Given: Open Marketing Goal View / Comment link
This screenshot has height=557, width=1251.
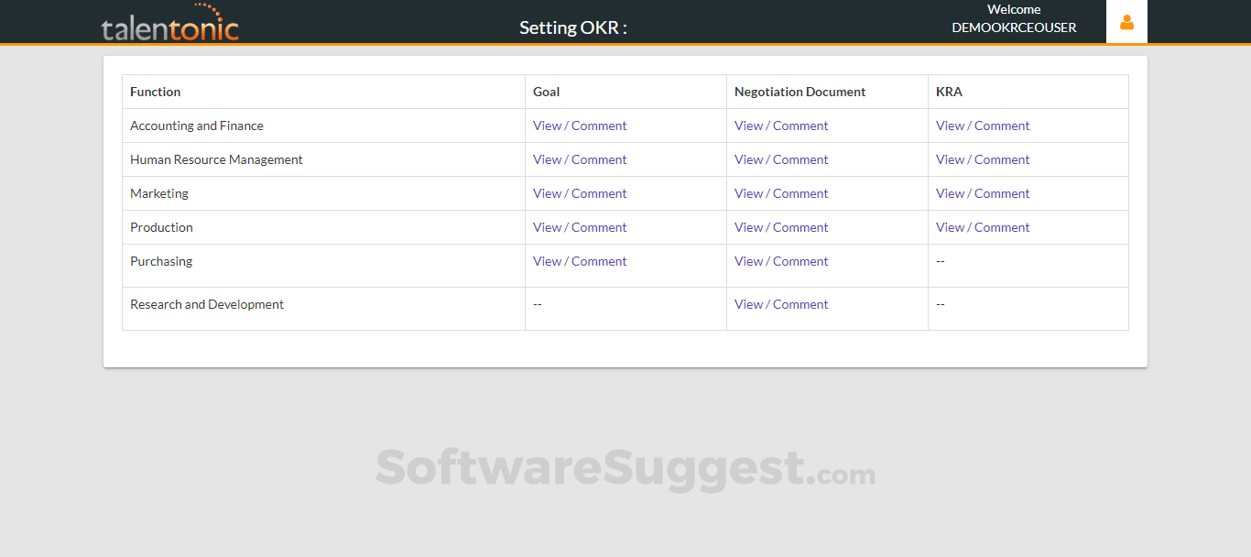Looking at the screenshot, I should pos(580,193).
